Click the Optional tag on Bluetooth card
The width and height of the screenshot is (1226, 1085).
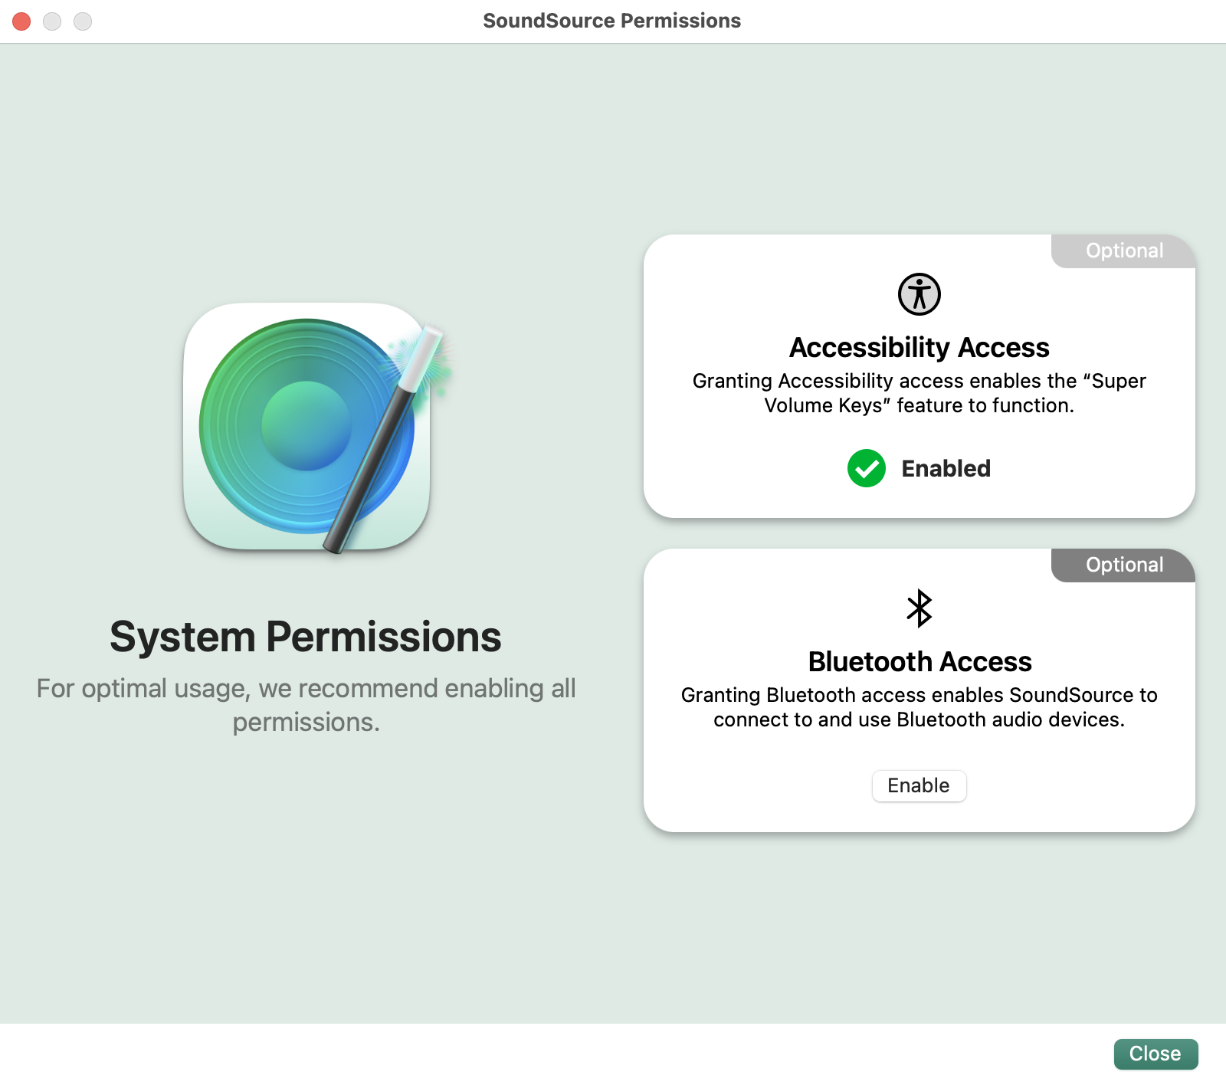[1124, 565]
